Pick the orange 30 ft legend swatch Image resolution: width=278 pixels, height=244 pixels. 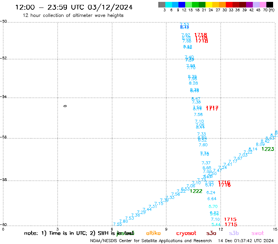point(222,5)
